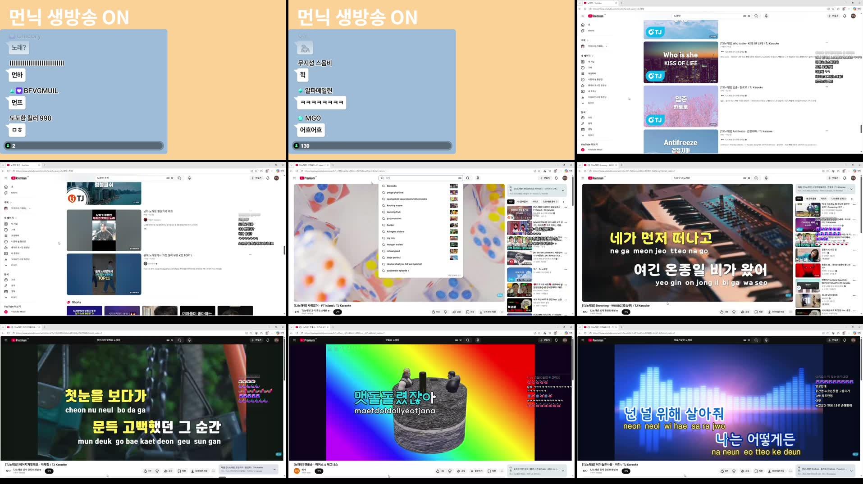Open more actions under 이미 슬픈 사랑 video

click(790, 471)
